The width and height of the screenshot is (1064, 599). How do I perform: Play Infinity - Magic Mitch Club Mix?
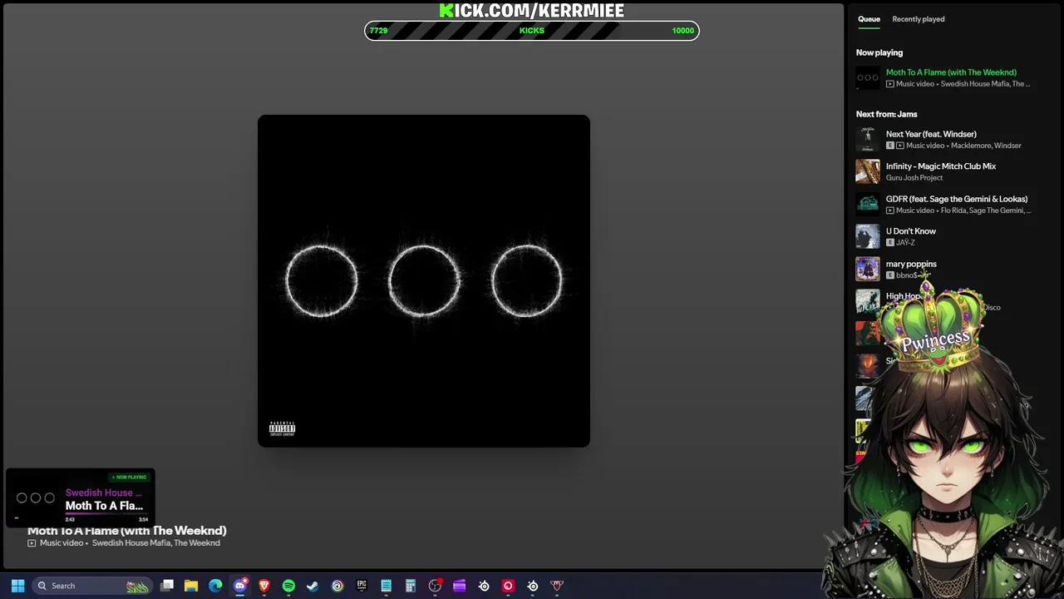coord(940,166)
